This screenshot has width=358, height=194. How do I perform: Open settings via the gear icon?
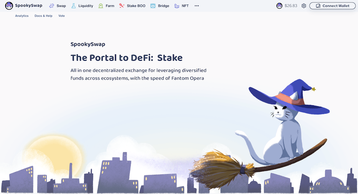tap(304, 6)
